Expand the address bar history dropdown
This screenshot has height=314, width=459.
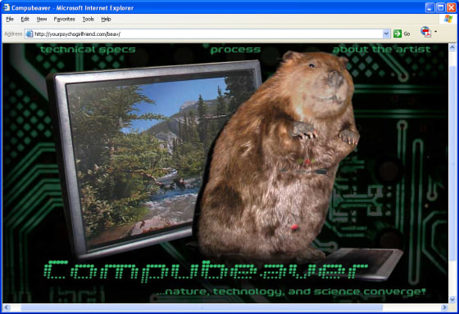(x=386, y=34)
